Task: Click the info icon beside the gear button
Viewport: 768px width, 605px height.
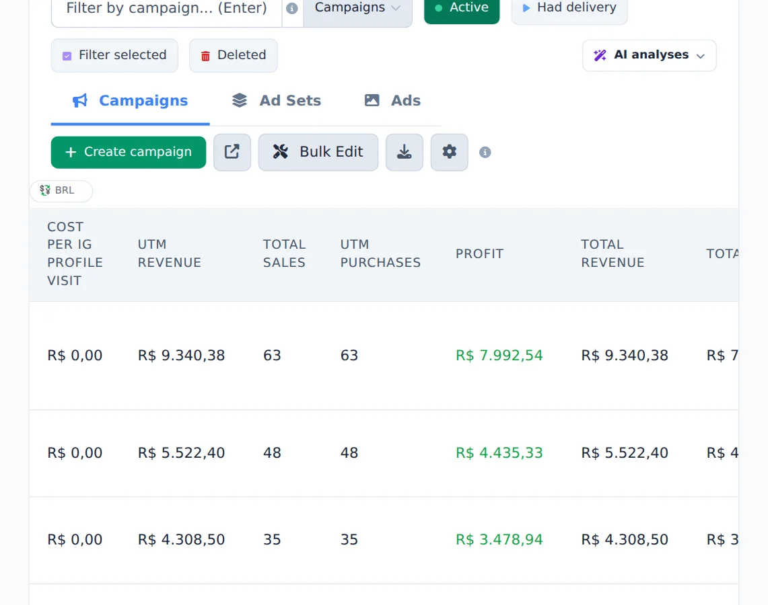Action: coord(485,152)
